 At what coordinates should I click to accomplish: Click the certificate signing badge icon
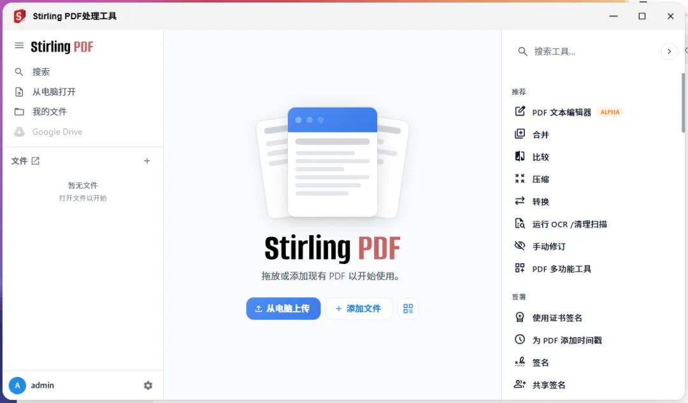point(520,317)
